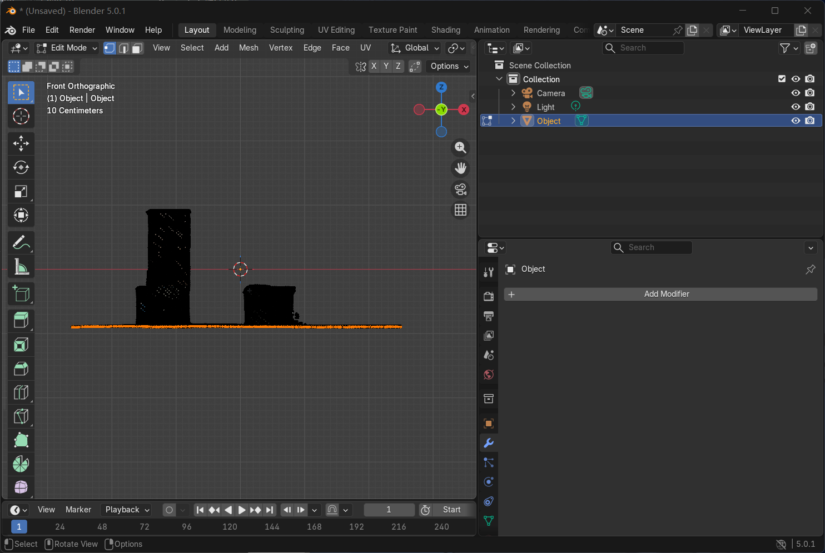Uncheck Collection exclude-from-view-layer checkbox

point(782,79)
